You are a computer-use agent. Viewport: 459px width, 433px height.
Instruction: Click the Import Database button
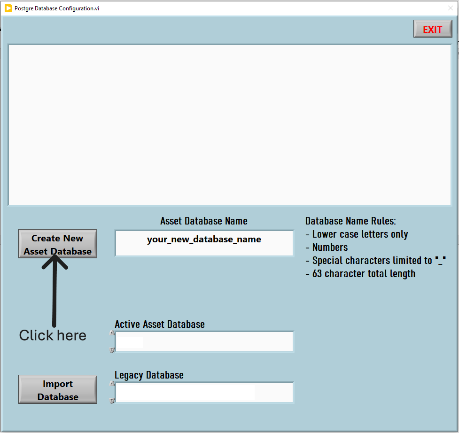[57, 389]
